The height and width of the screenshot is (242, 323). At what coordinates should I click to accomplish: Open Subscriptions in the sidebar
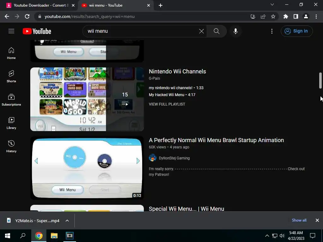pyautogui.click(x=11, y=100)
